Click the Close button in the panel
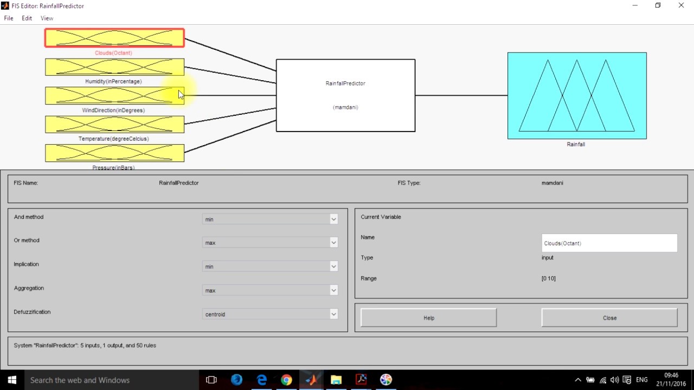The width and height of the screenshot is (694, 390). 609,318
